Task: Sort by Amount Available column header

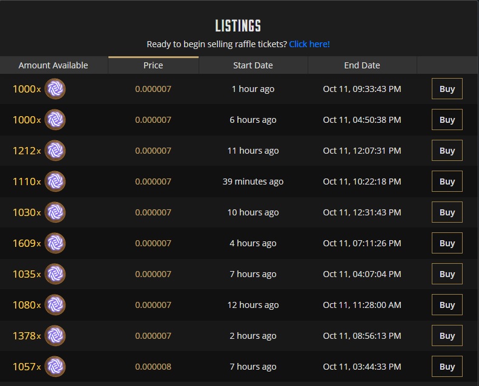Action: click(x=53, y=65)
